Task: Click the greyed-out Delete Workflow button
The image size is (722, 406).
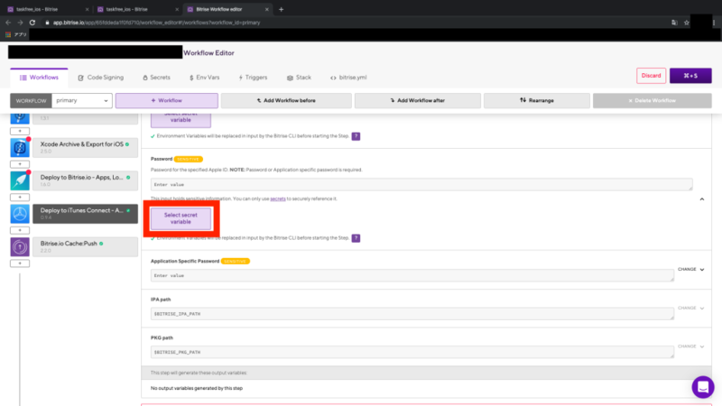Action: [x=652, y=100]
